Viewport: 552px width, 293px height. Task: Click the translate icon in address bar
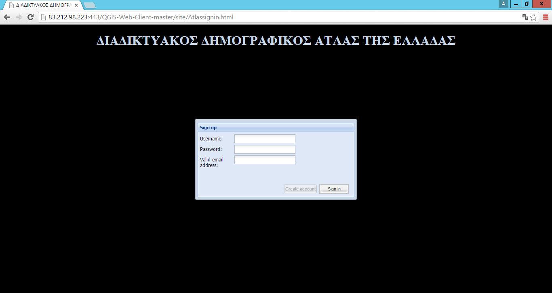525,17
